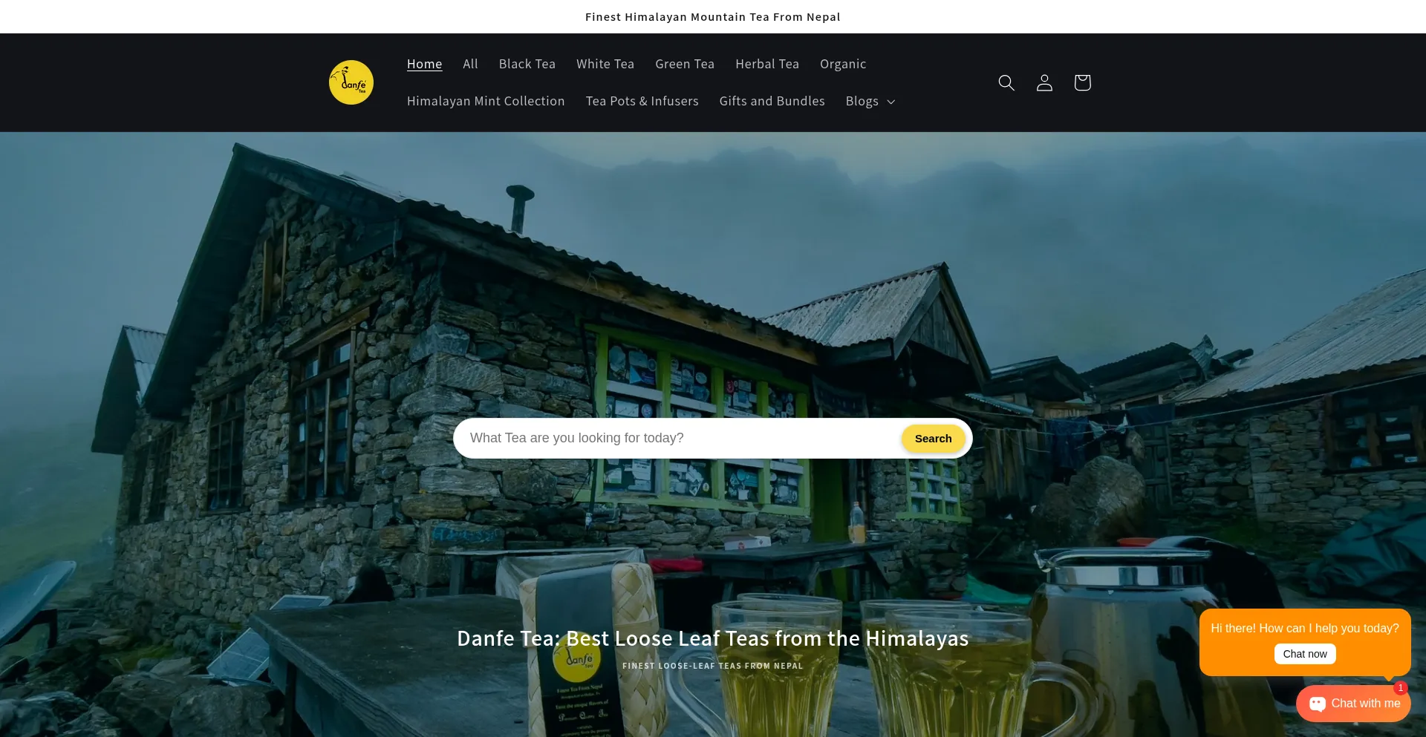The image size is (1426, 737).
Task: Open the All products menu item
Action: 470,64
